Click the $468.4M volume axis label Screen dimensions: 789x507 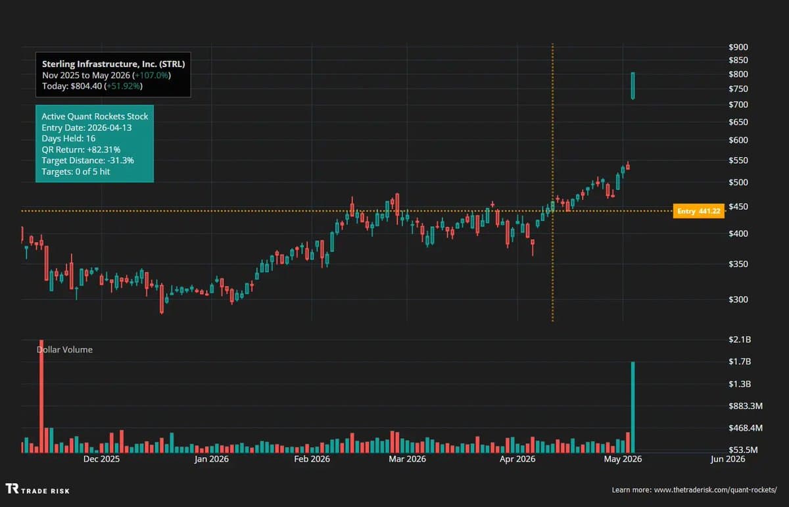click(x=746, y=428)
